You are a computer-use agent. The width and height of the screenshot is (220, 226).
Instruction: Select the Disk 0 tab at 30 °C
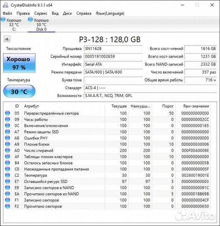pos(41,24)
